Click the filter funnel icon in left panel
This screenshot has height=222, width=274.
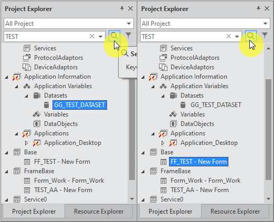tap(129, 36)
